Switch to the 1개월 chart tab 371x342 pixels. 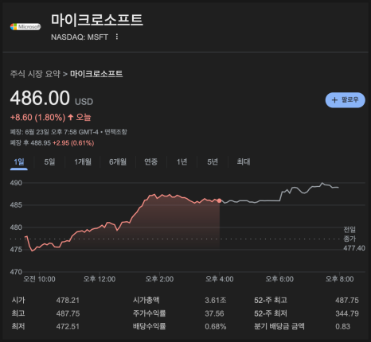click(83, 161)
